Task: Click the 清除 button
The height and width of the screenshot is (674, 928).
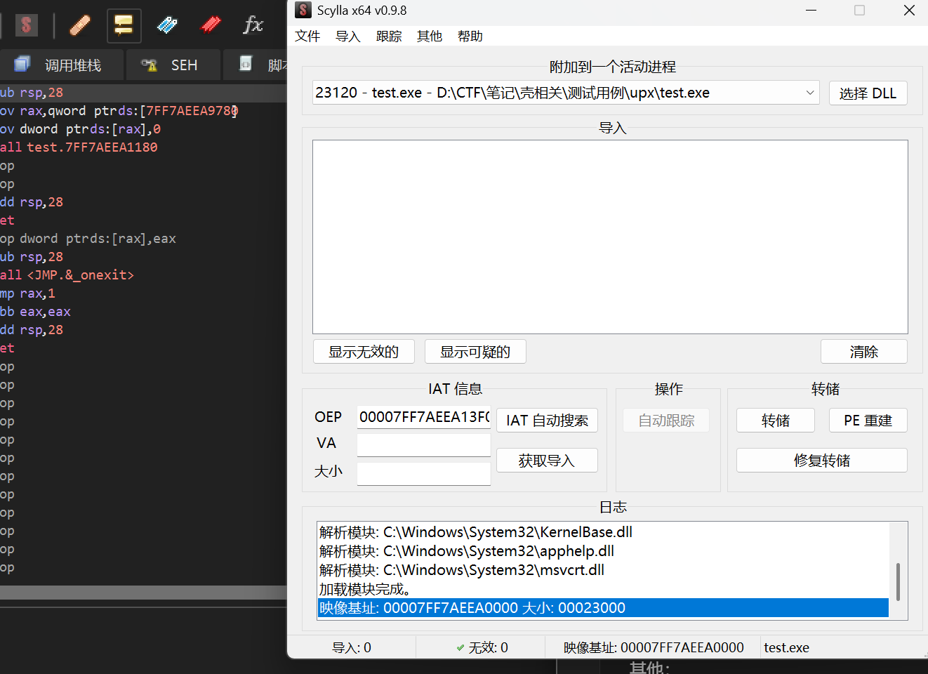Action: point(864,352)
